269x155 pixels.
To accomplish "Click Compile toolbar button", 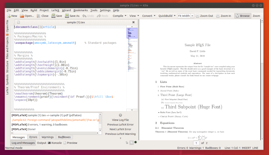I will click(x=118, y=16).
